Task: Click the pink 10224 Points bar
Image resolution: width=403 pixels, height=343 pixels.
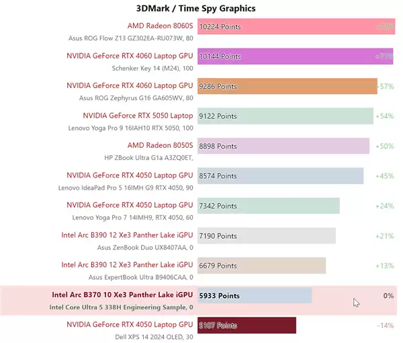Action: point(296,27)
